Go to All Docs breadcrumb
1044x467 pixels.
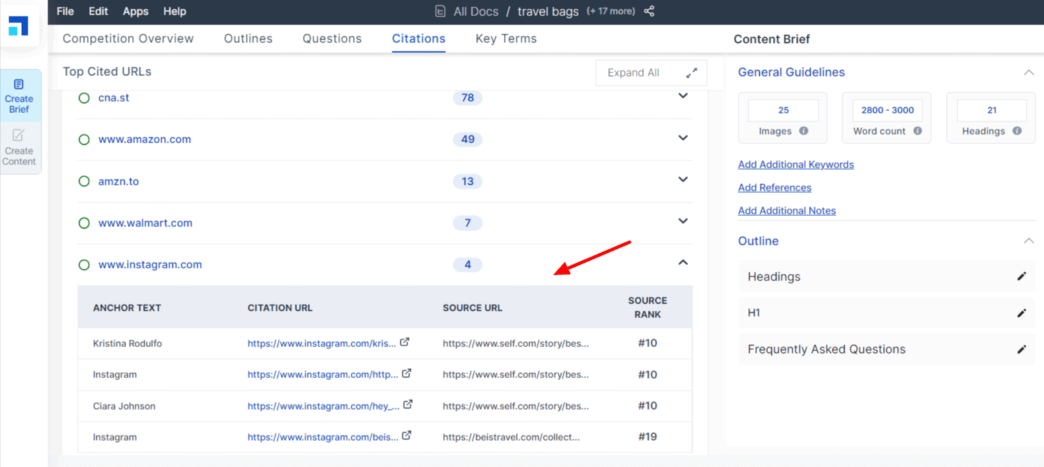coord(476,11)
